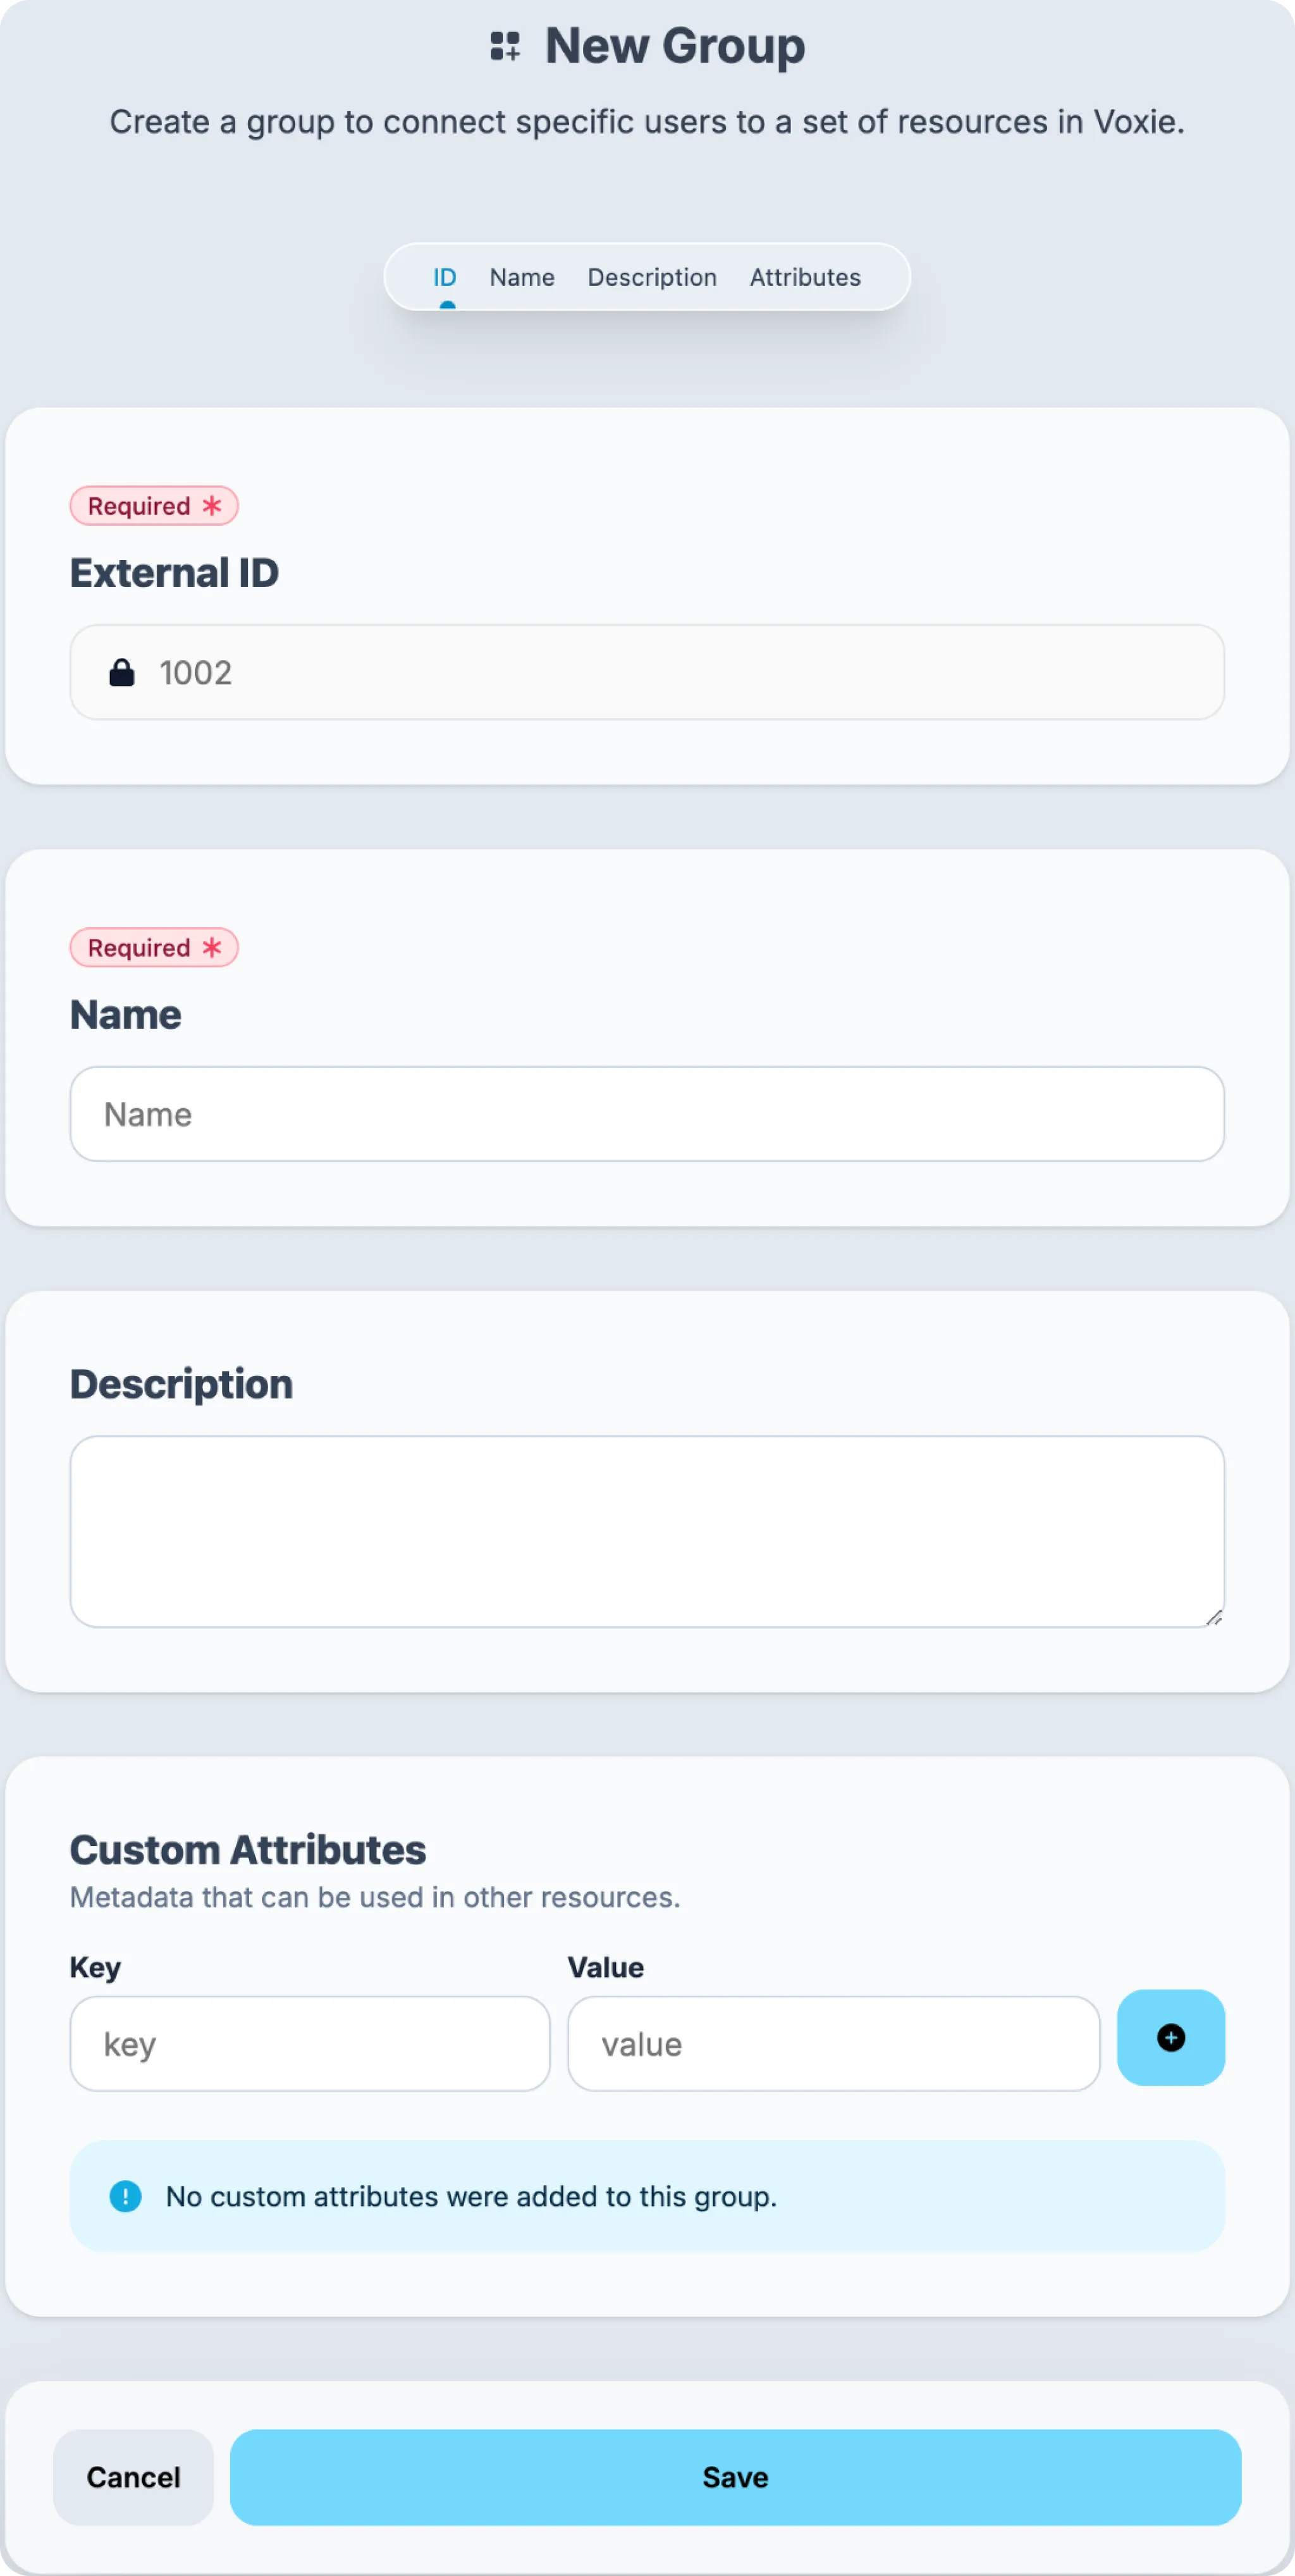The height and width of the screenshot is (2576, 1295).
Task: Click asterisk icon beside Name Required badge
Action: click(212, 947)
